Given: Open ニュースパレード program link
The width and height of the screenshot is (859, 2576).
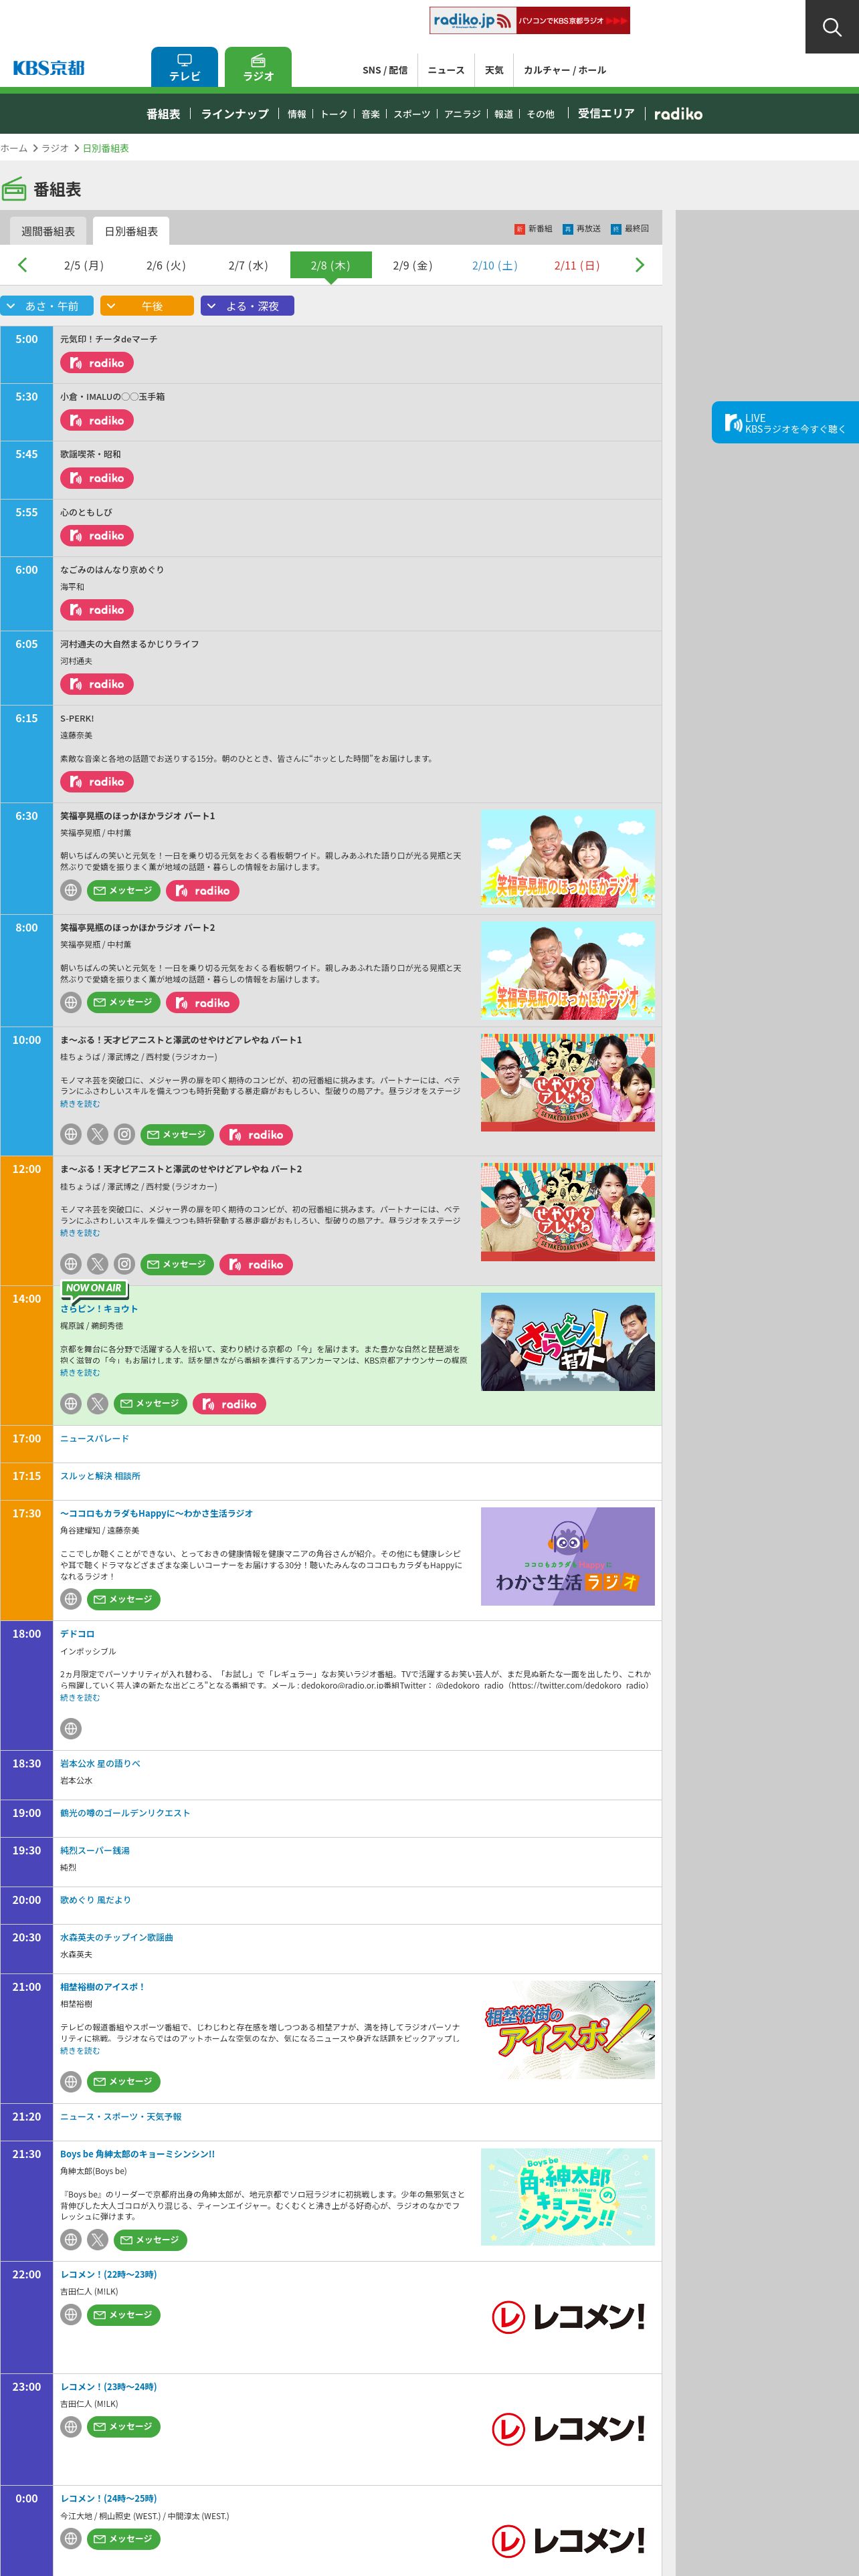Looking at the screenshot, I should tap(94, 1439).
